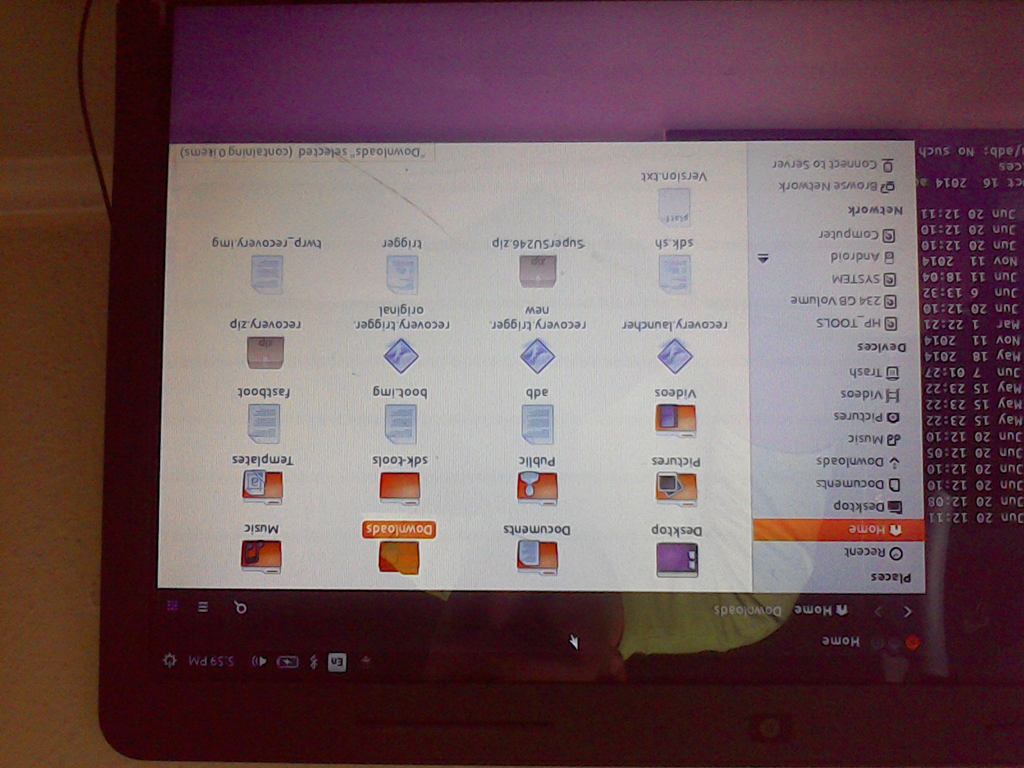1024x768 pixels.
Task: Open the En keyboard layout menu
Action: (337, 662)
